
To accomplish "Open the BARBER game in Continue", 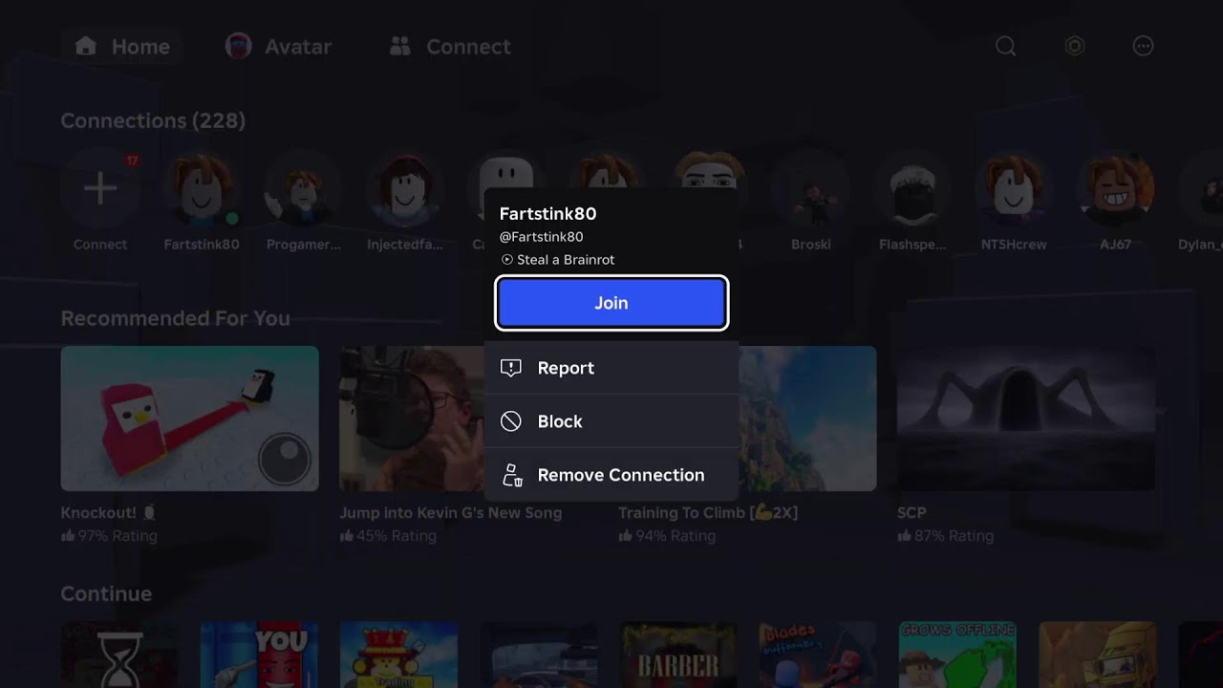I will [x=678, y=655].
